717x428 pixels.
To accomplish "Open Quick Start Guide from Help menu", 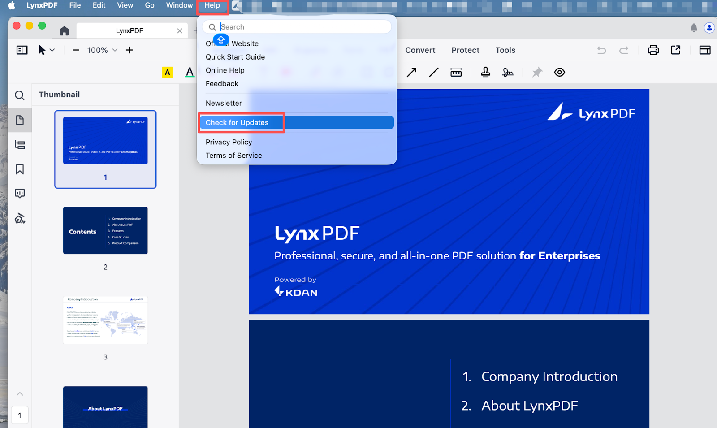I will coord(235,57).
